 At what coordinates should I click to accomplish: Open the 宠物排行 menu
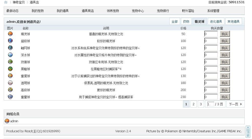[163, 11]
